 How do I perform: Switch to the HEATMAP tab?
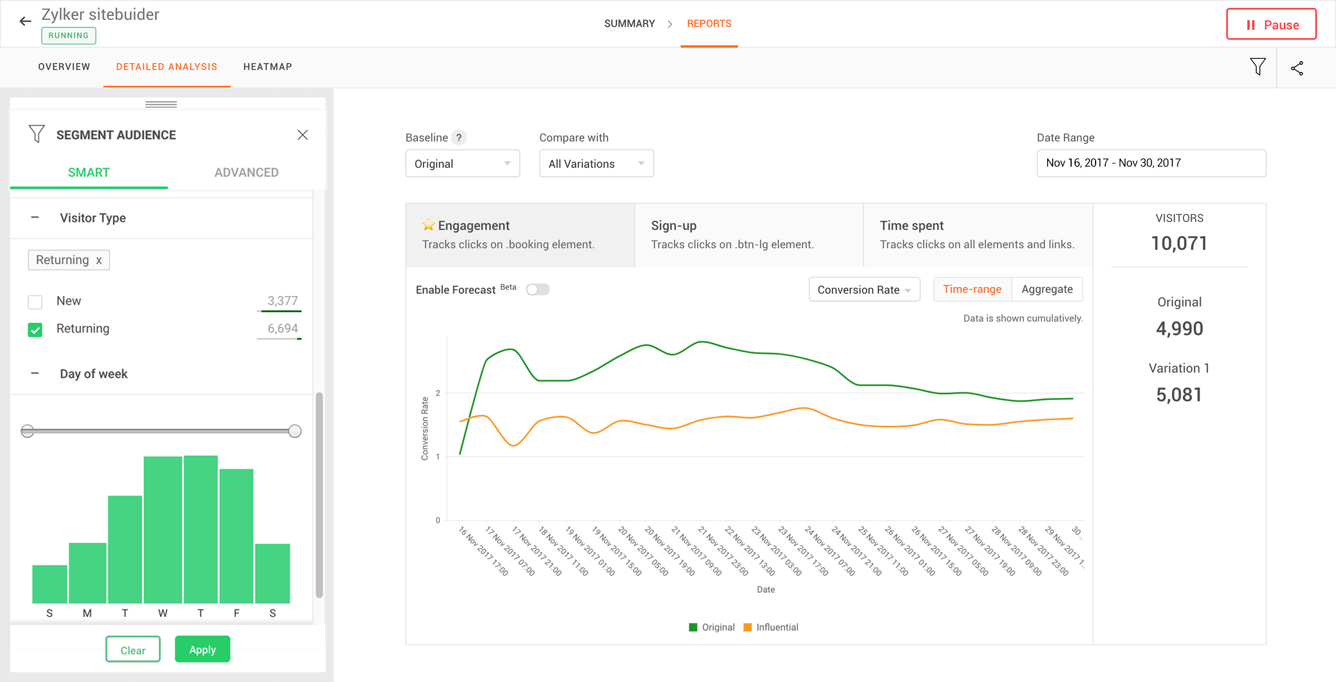[x=267, y=67]
